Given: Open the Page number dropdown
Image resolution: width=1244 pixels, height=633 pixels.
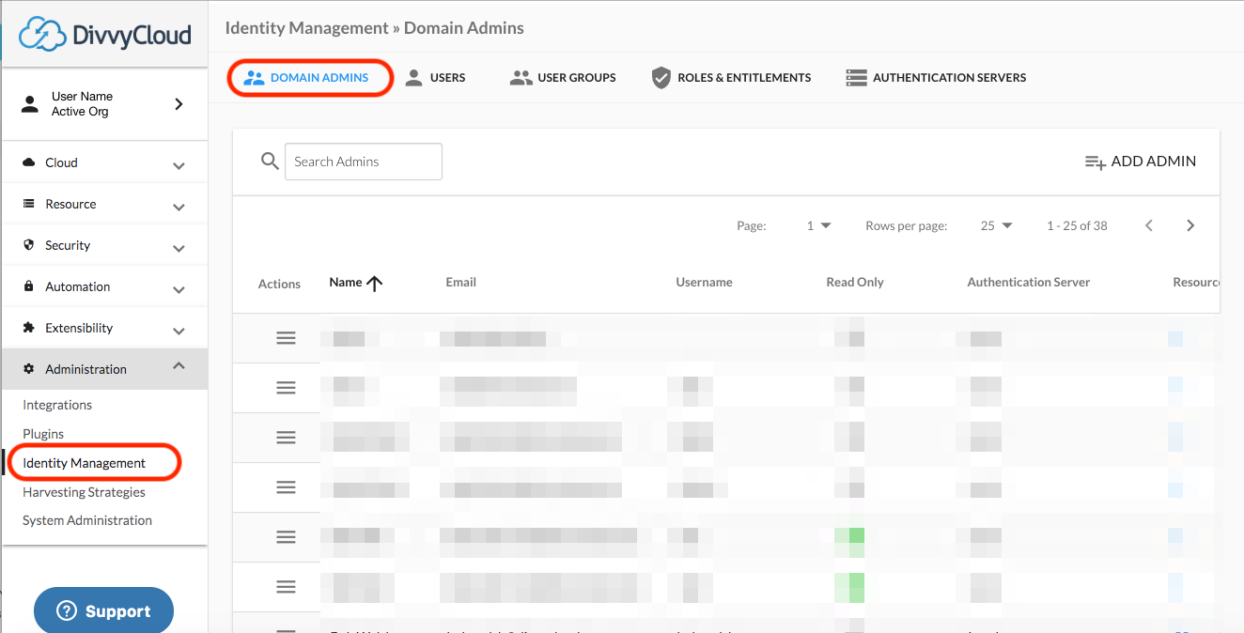Looking at the screenshot, I should 819,225.
